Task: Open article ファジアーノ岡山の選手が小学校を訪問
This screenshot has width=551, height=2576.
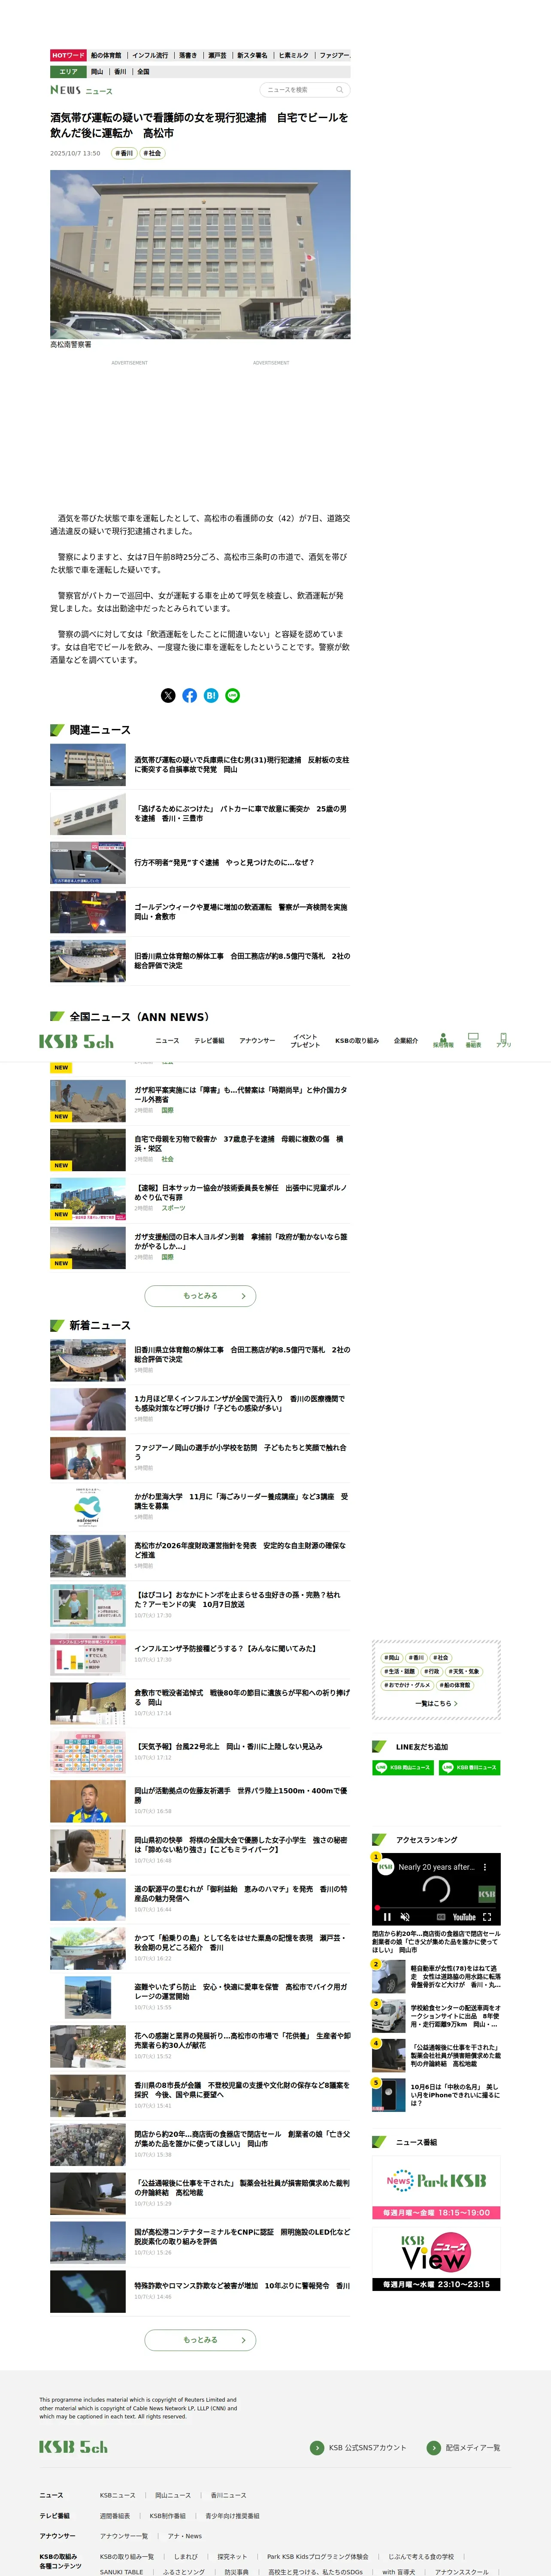Action: tap(200, 1458)
